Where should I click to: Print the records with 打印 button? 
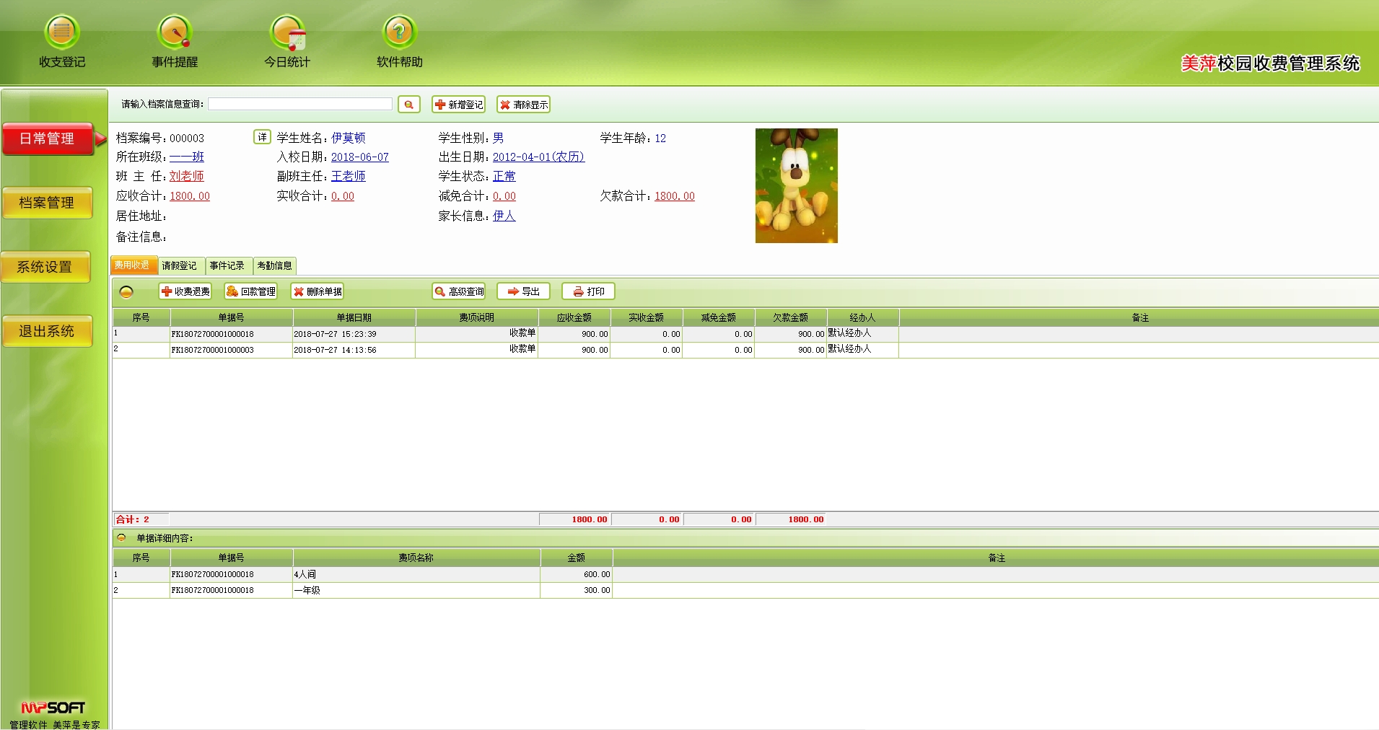point(588,291)
